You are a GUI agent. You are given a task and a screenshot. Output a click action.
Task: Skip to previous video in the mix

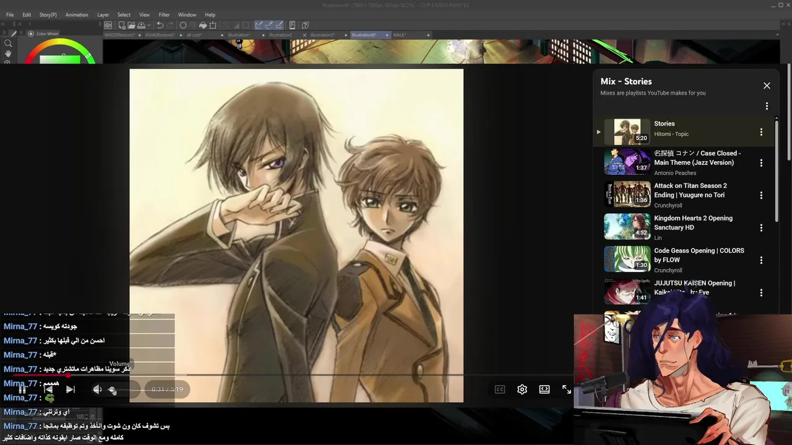48,389
